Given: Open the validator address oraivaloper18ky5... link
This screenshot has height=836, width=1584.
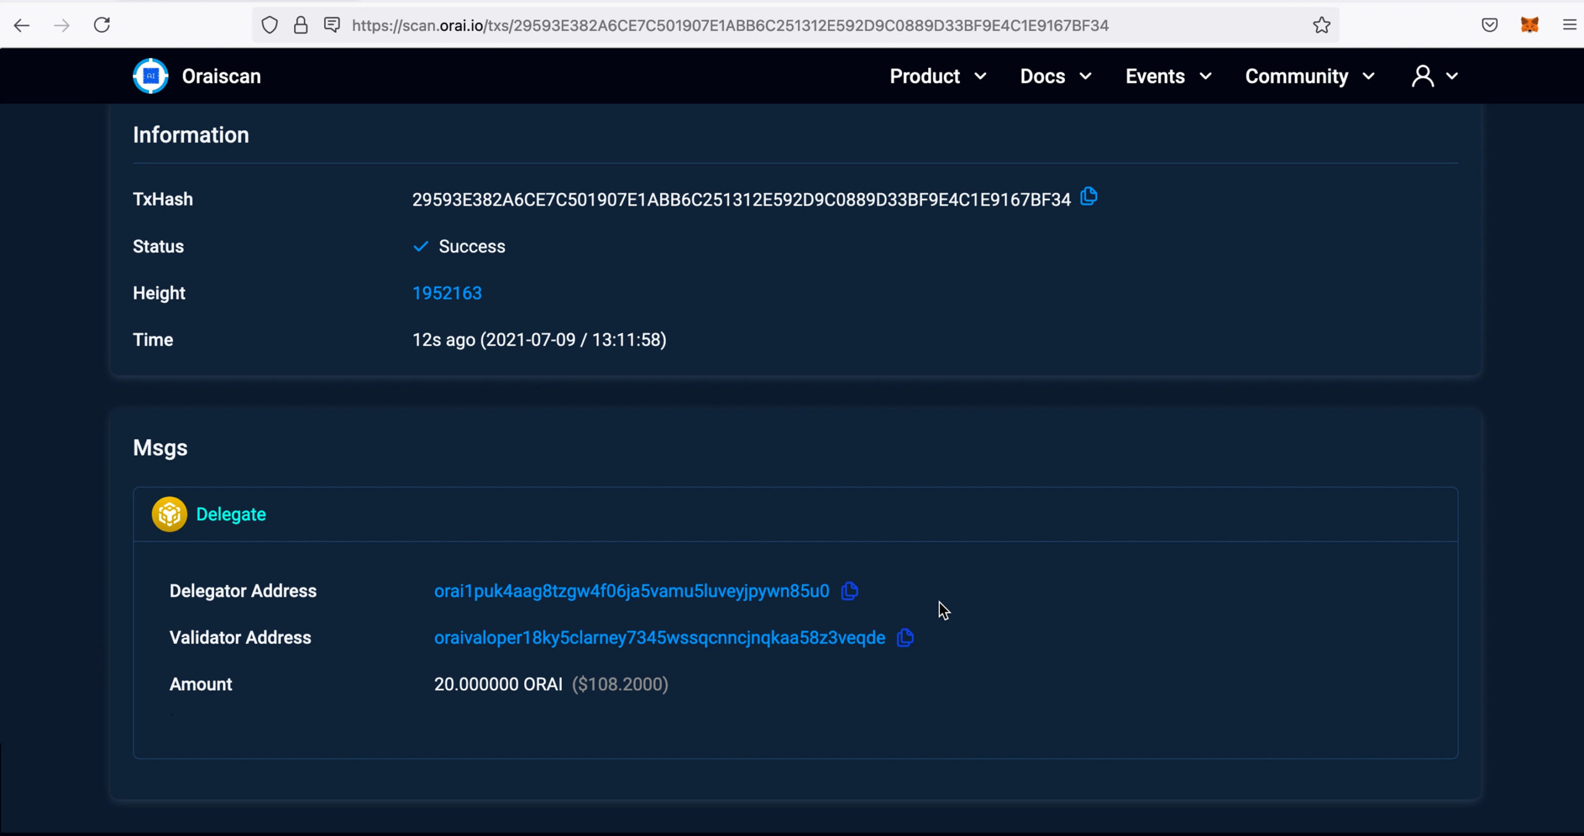Looking at the screenshot, I should 660,638.
